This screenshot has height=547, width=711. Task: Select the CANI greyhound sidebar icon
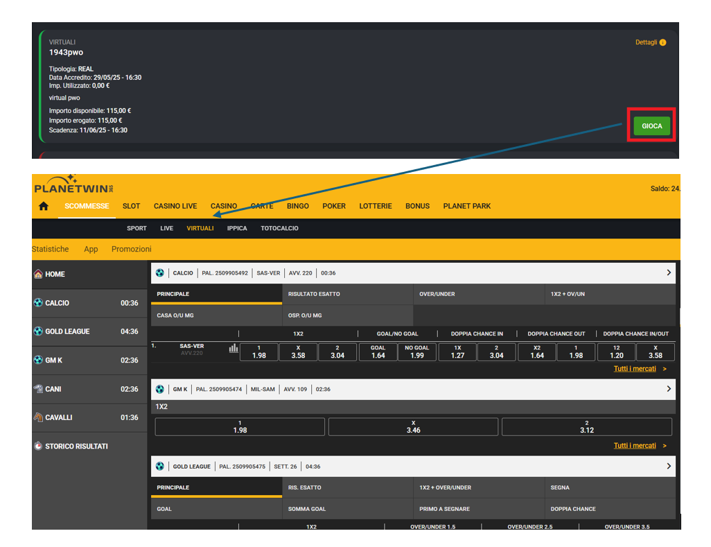[38, 389]
